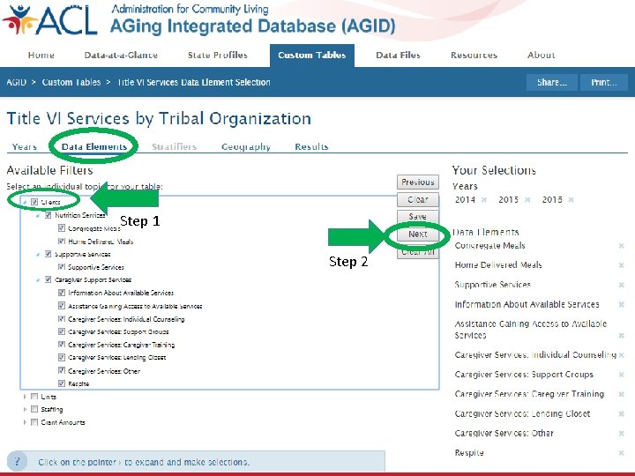Switch to the Results tab

(311, 146)
